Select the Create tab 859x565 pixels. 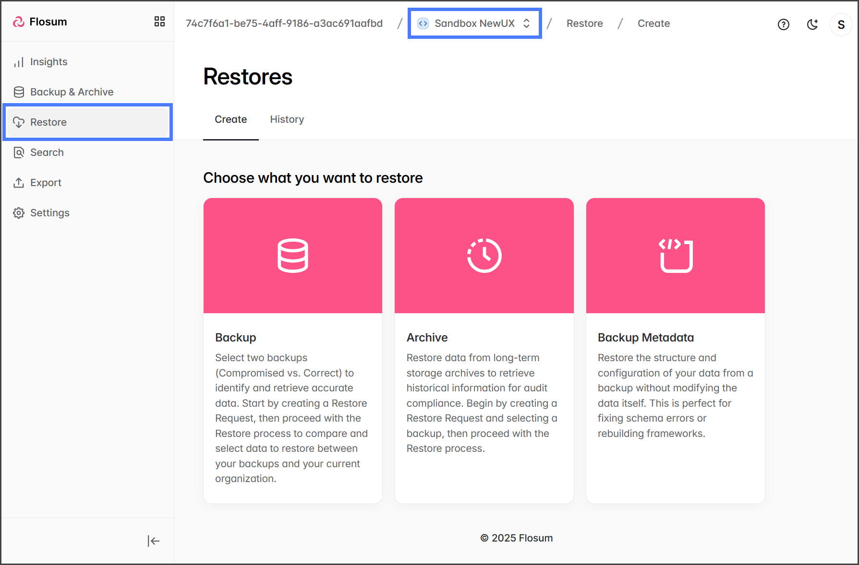coord(230,119)
